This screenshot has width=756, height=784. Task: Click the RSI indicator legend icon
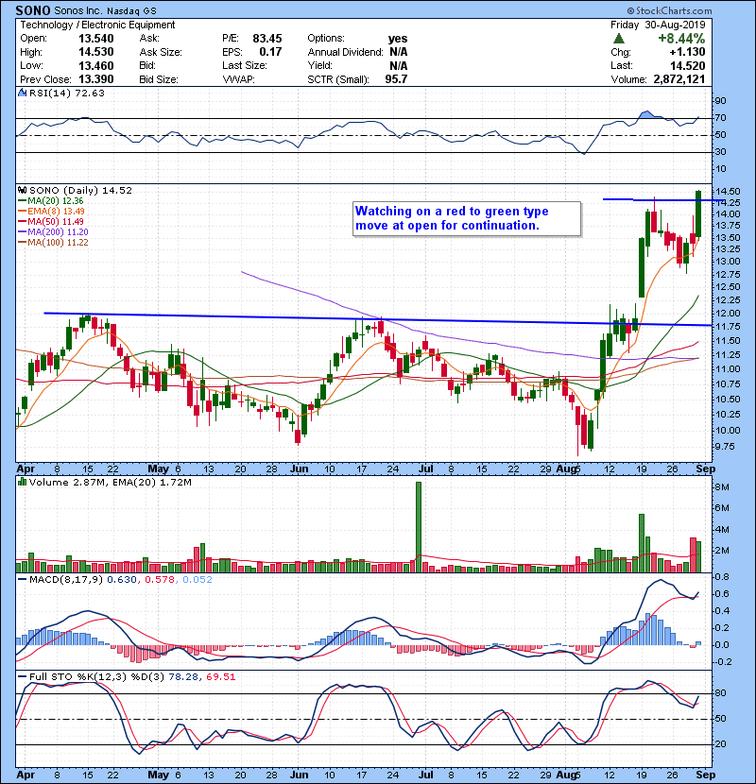(x=22, y=93)
